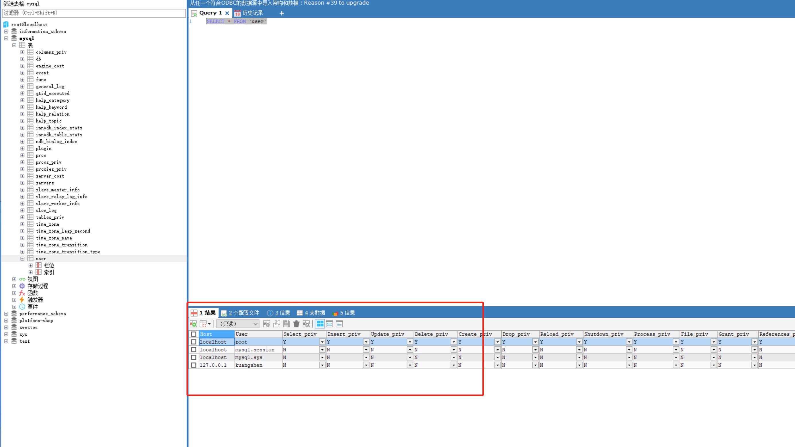
Task: Click the Shutdown_priv column header
Action: 608,334
